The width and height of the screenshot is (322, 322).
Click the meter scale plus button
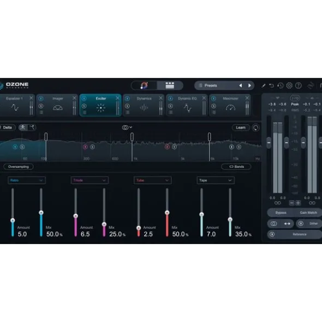[298, 203]
